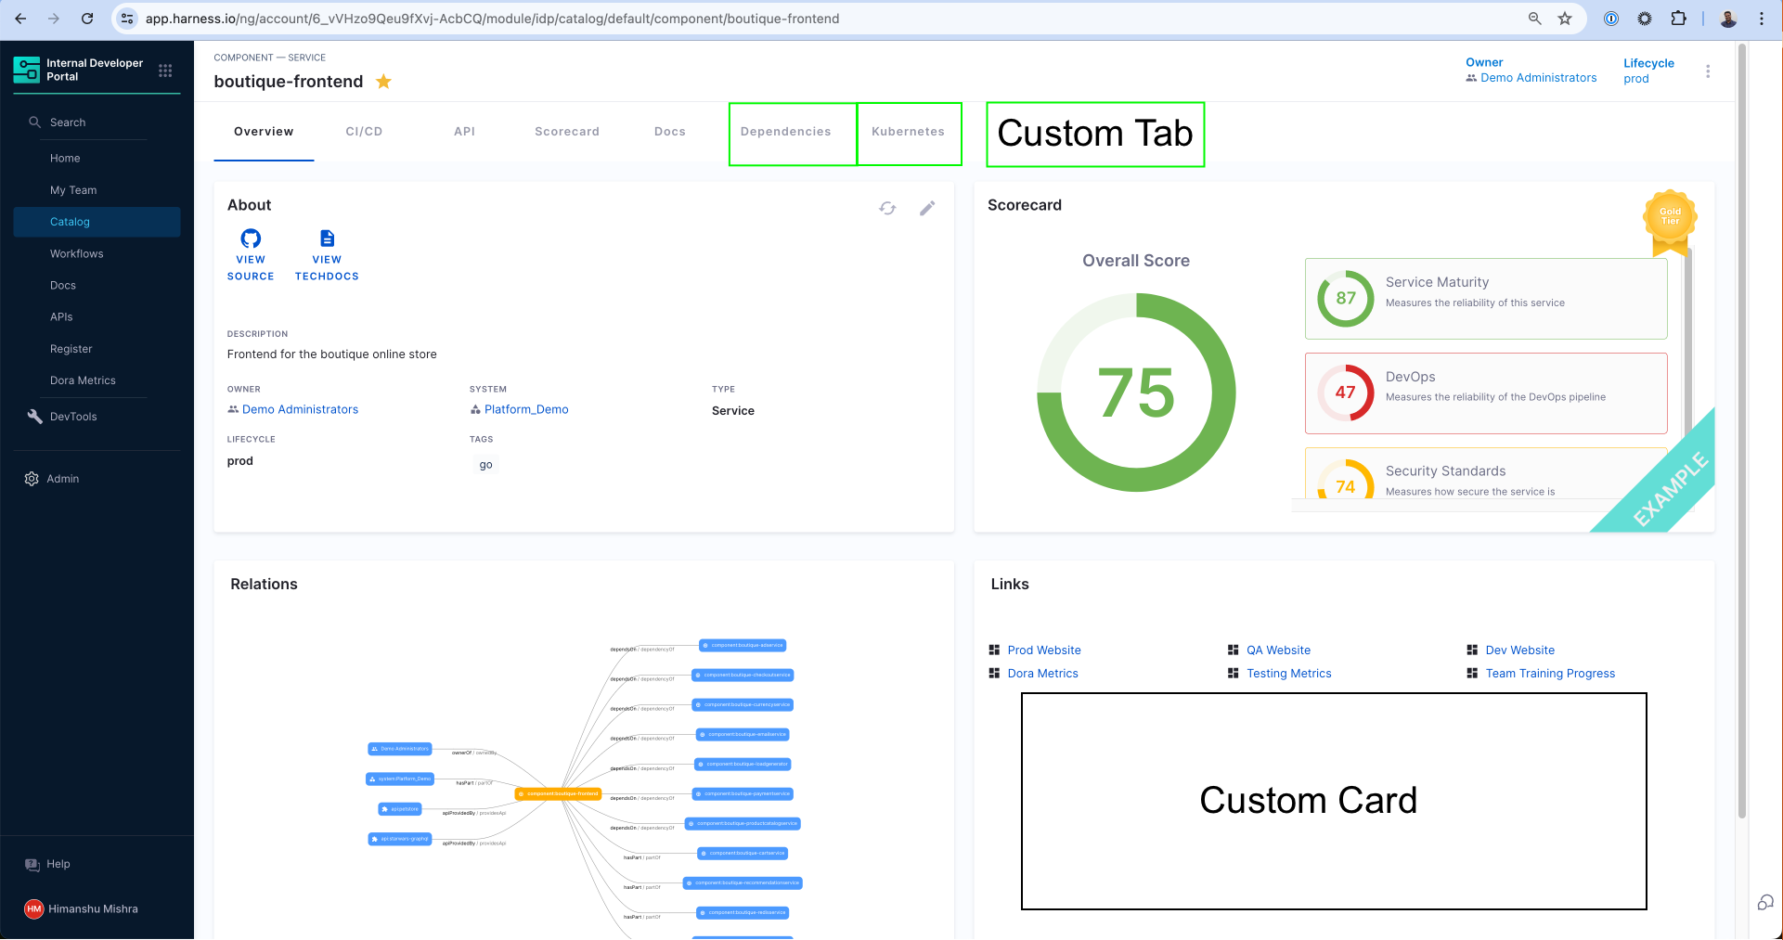The image size is (1783, 940).
Task: Open the browser extensions puzzle icon
Action: click(x=1678, y=19)
